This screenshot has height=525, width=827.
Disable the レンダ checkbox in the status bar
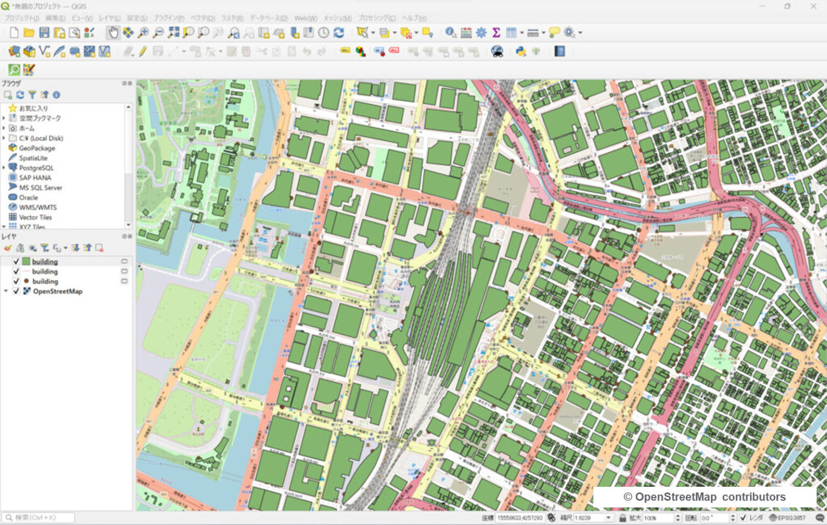pyautogui.click(x=744, y=519)
